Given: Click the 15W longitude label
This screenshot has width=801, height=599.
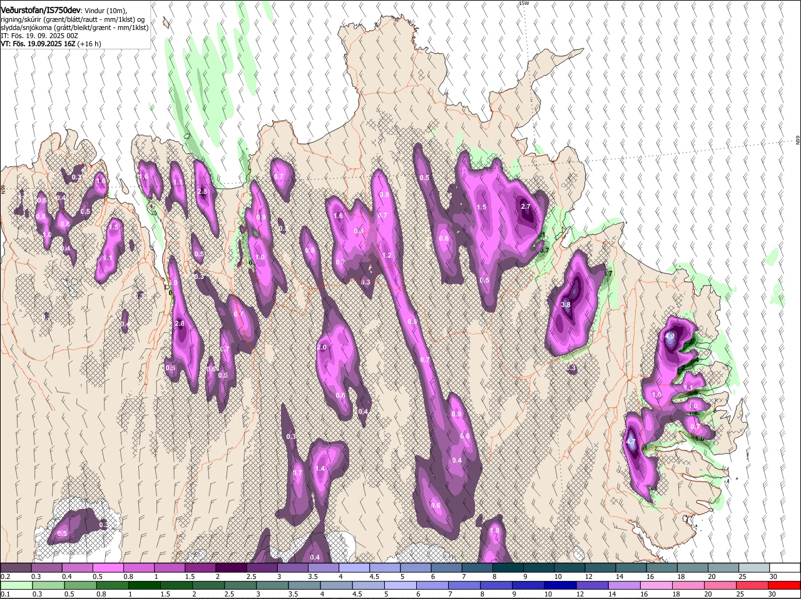Looking at the screenshot, I should pos(524,3).
